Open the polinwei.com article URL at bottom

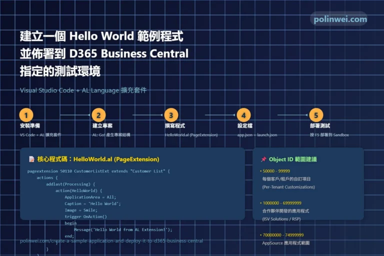pos(111,241)
